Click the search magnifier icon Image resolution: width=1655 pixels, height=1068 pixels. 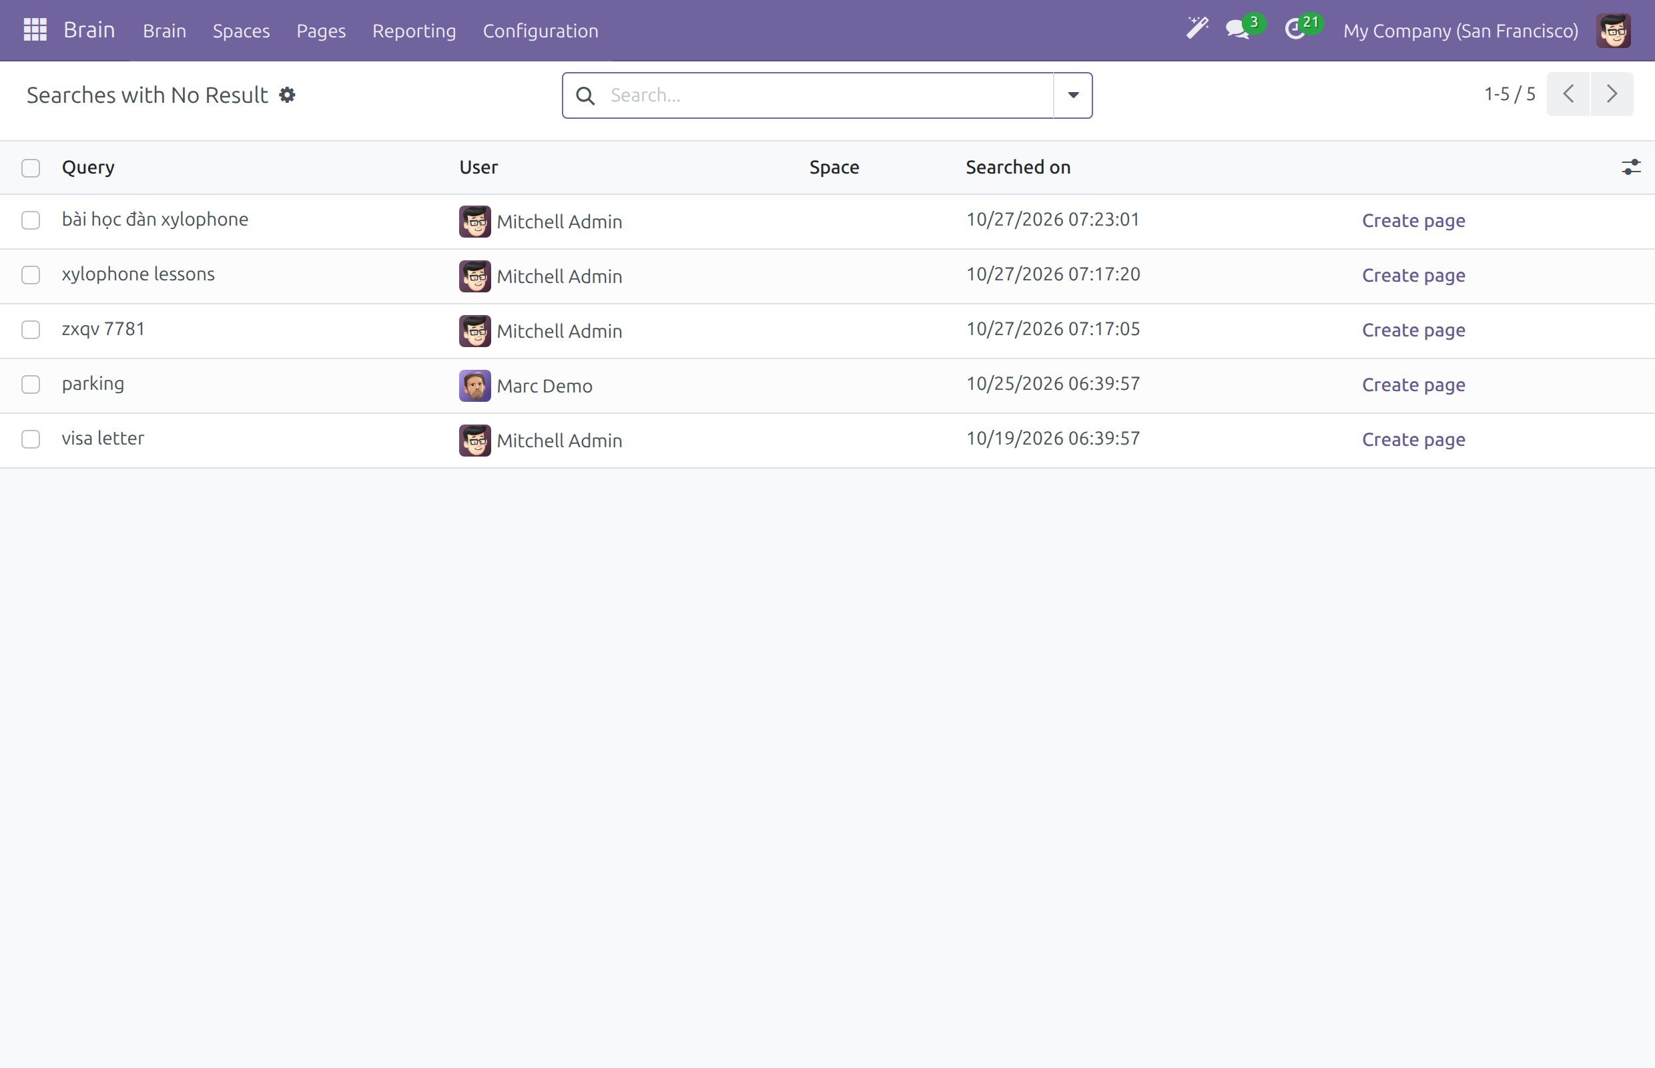pyautogui.click(x=585, y=95)
